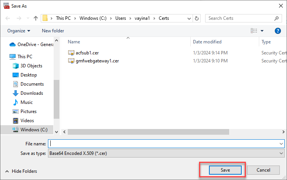287x180 pixels.
Task: Select Windows (C:) in address breadcrumb
Action: pos(93,18)
